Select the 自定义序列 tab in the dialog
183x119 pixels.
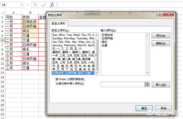pyautogui.click(x=58, y=23)
